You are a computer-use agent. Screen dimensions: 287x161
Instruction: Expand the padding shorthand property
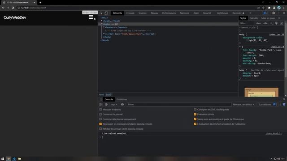[254, 61]
